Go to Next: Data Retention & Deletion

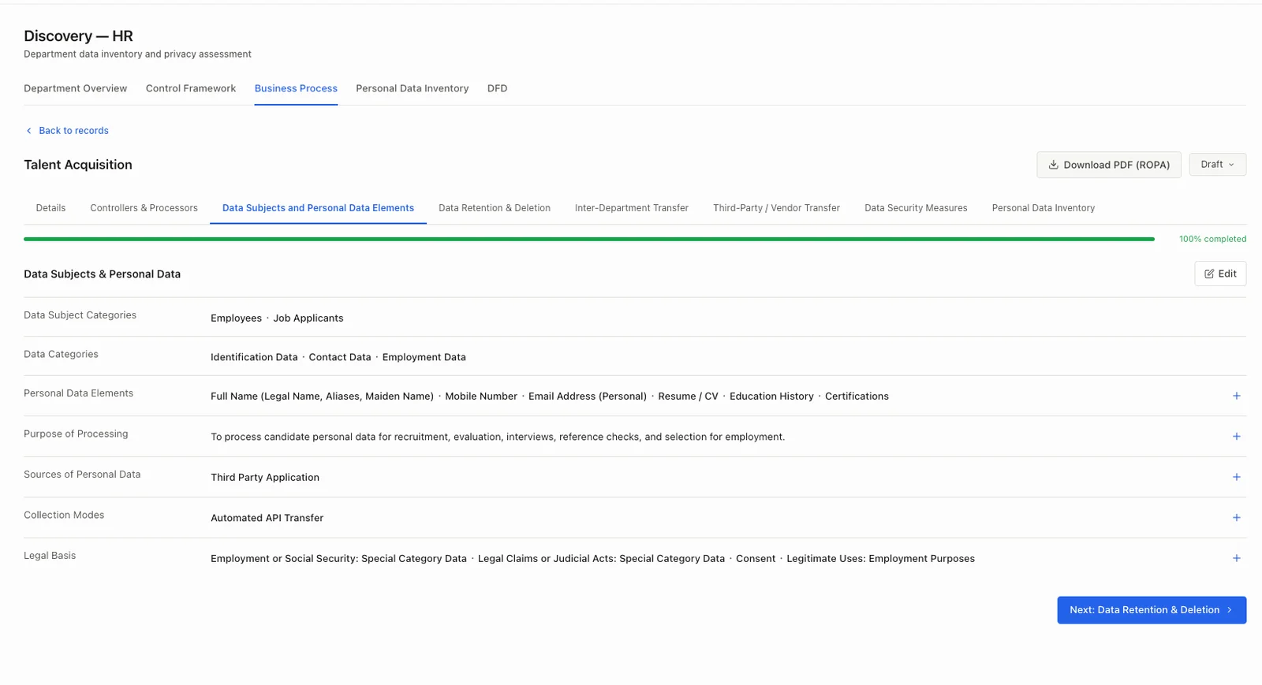pos(1152,610)
